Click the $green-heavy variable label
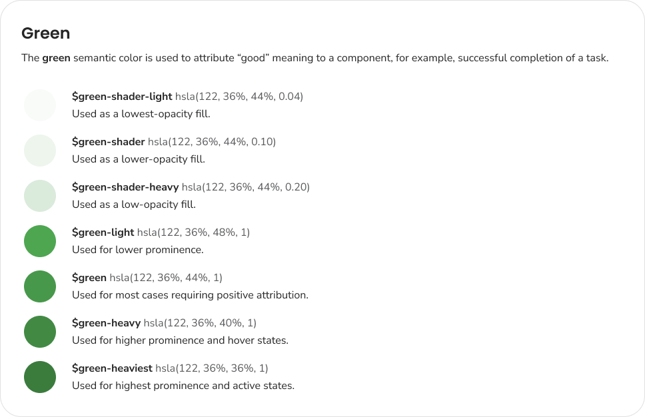 pyautogui.click(x=106, y=323)
